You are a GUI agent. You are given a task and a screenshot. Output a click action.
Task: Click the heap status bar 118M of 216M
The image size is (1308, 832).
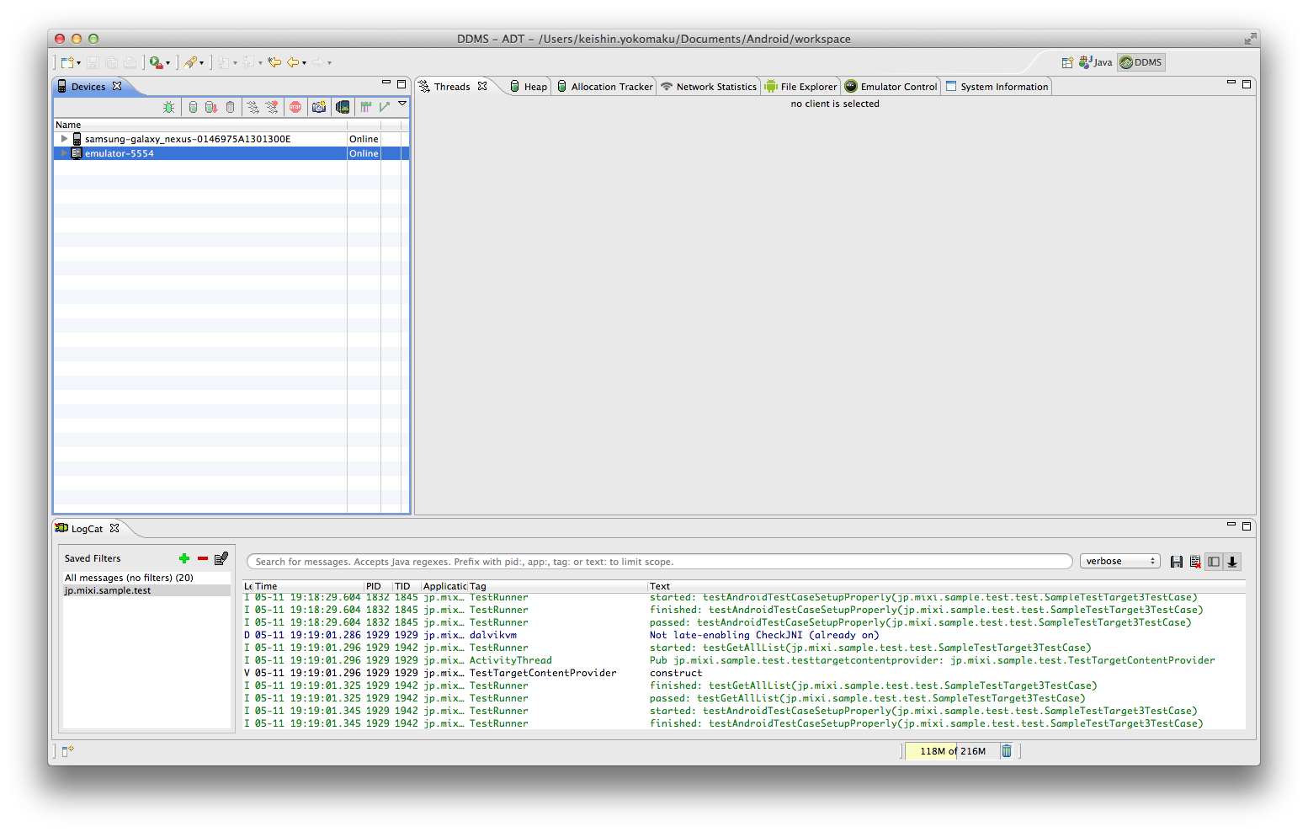click(x=952, y=751)
